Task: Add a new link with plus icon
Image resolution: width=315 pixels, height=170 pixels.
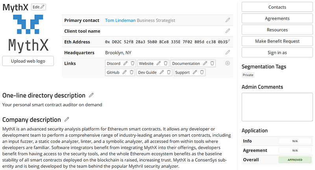Action: coord(228,63)
